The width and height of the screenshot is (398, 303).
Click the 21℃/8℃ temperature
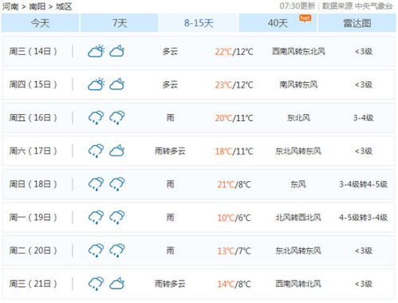[x=234, y=184]
